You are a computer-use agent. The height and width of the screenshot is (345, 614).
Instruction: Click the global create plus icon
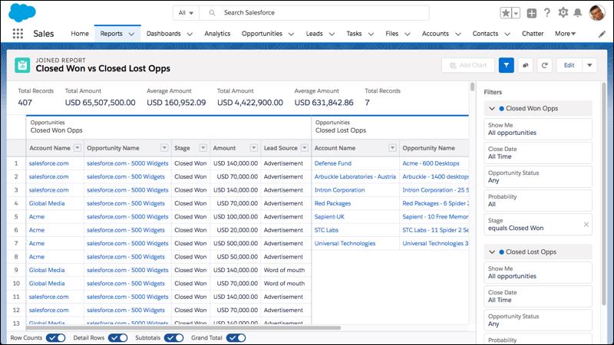532,13
